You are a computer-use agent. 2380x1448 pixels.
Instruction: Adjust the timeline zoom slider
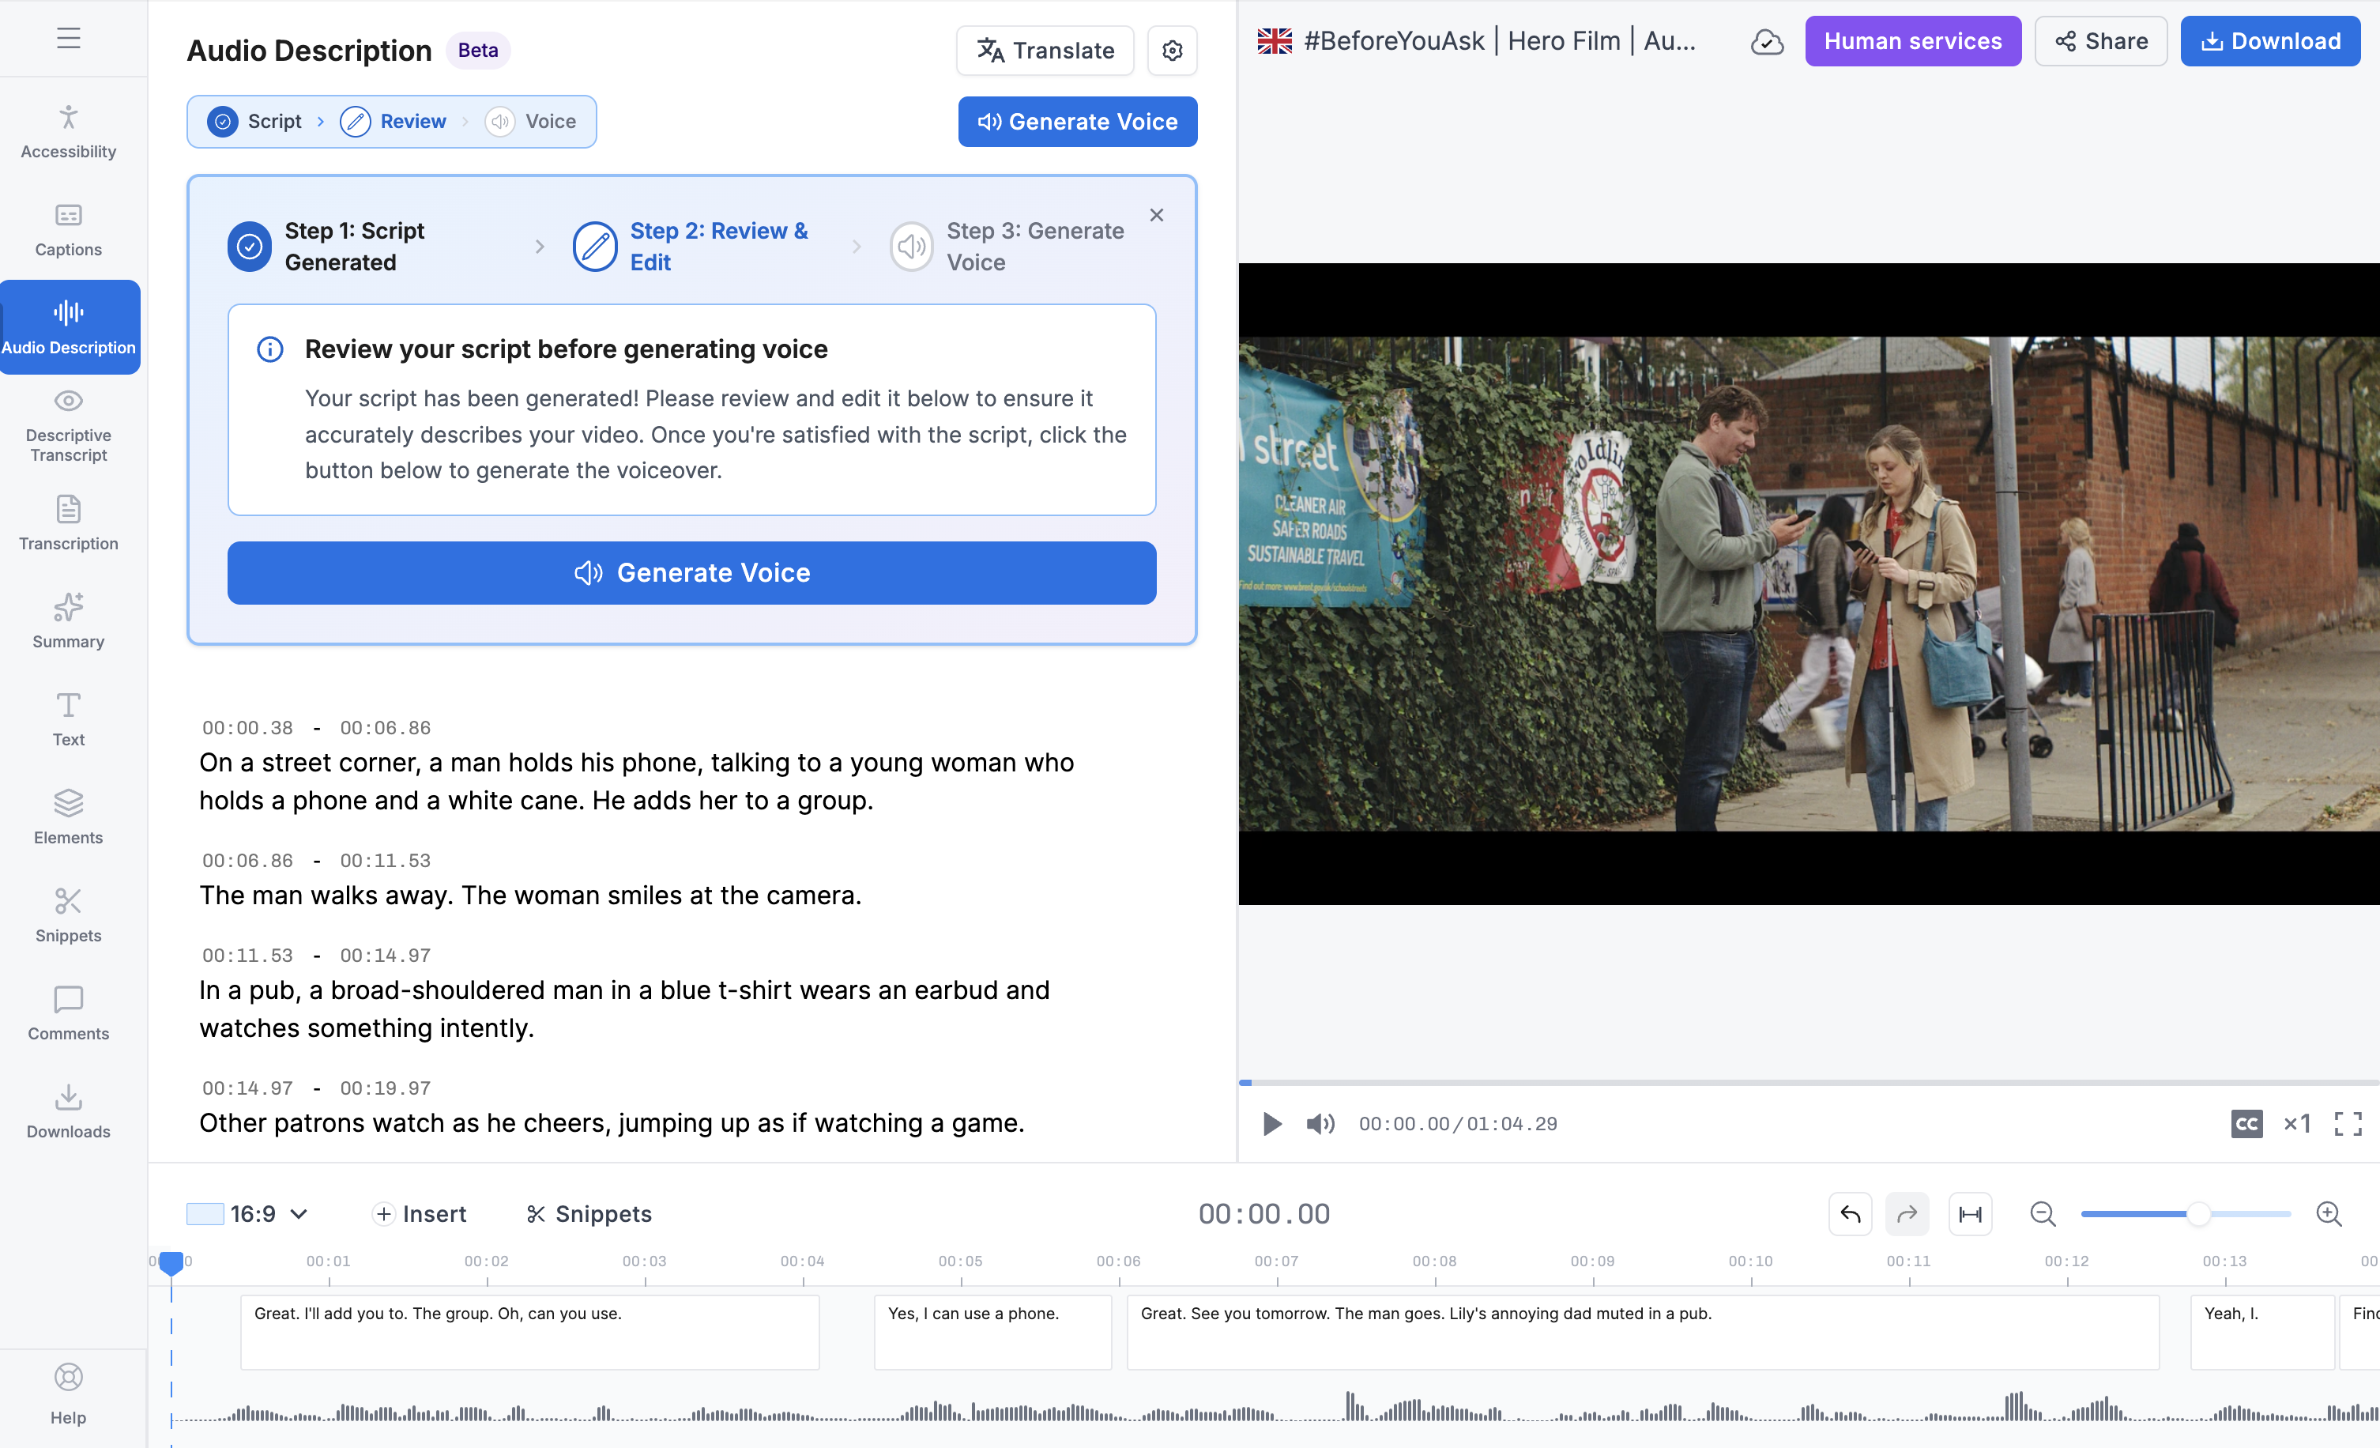coord(2197,1213)
